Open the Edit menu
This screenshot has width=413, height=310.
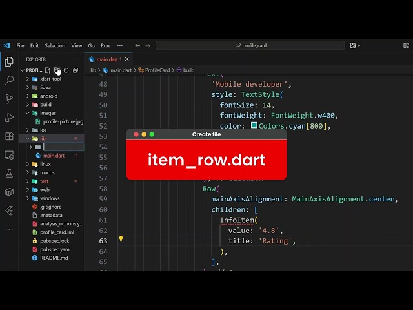tap(34, 45)
